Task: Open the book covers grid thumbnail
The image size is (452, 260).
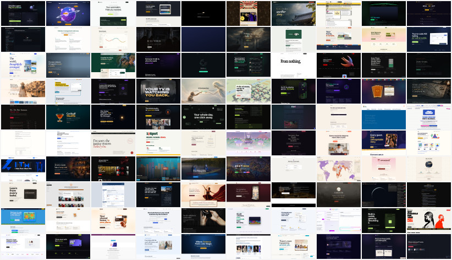Action: point(68,194)
